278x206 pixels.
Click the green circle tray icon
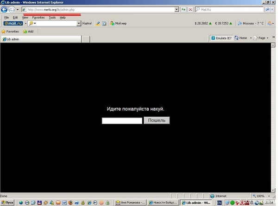(x=232, y=203)
